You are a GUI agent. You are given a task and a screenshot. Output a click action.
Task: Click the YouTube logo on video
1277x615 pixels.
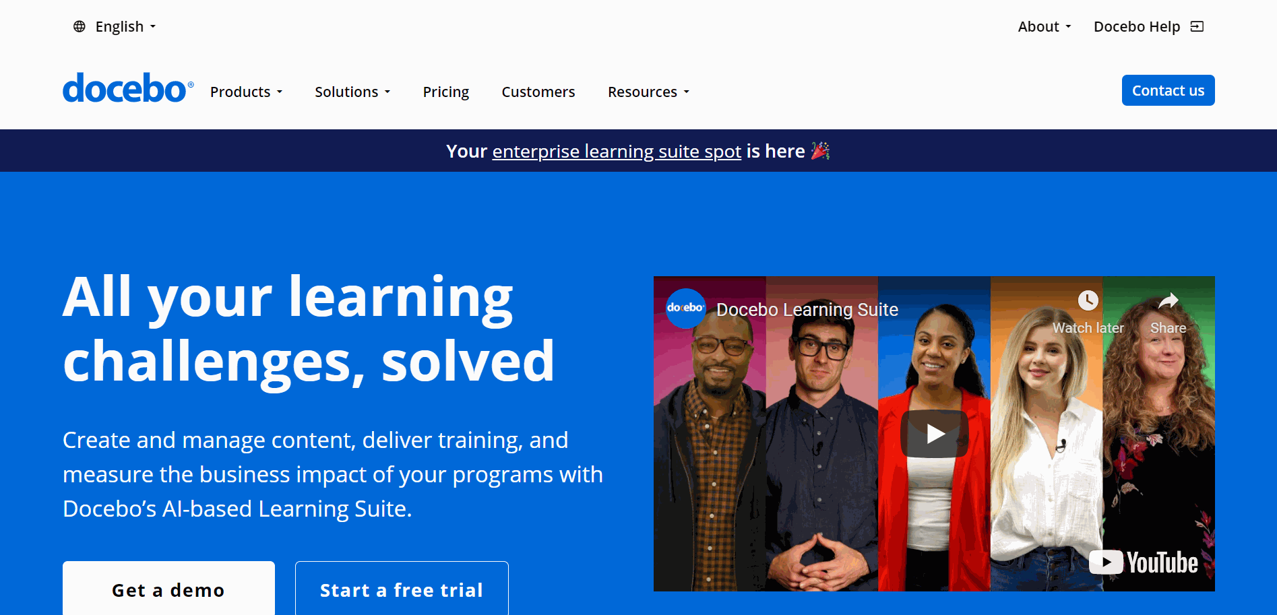1144,562
